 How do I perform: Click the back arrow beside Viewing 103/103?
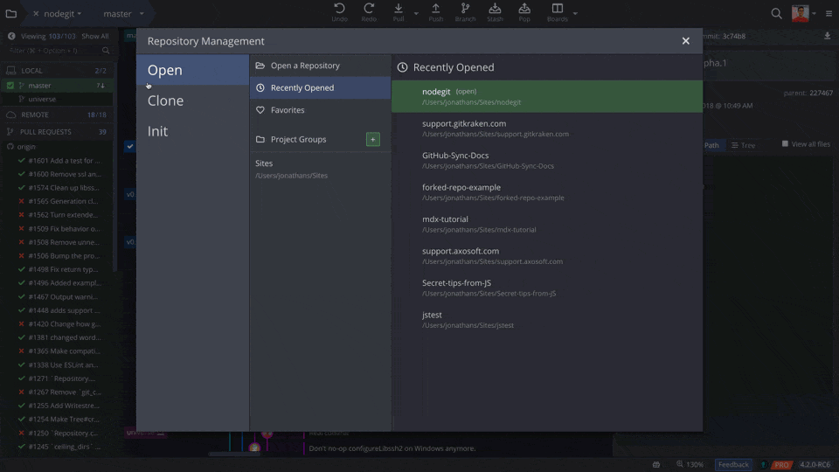(11, 36)
